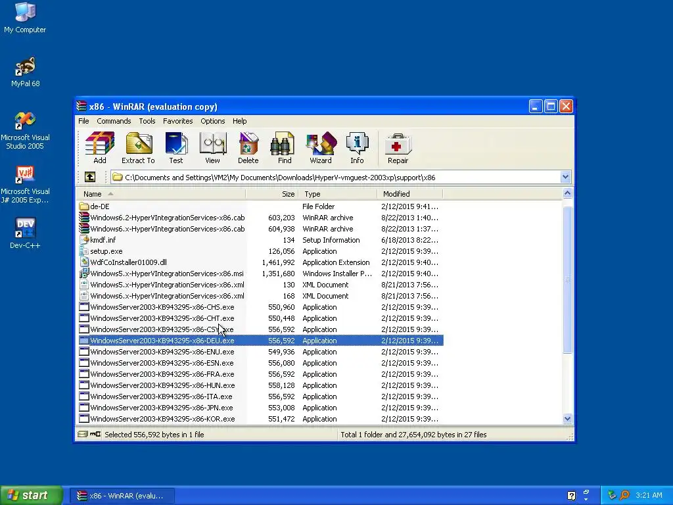Sort files by Type column
The height and width of the screenshot is (505, 673).
coord(337,194)
